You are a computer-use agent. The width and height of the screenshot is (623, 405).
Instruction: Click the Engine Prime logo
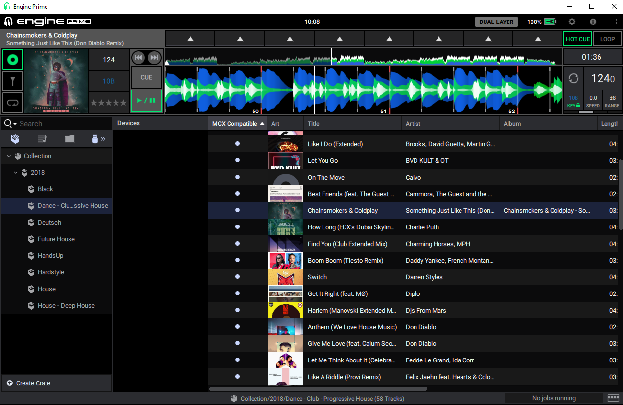47,22
